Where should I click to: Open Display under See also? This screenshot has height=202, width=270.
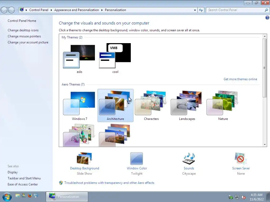click(x=13, y=172)
